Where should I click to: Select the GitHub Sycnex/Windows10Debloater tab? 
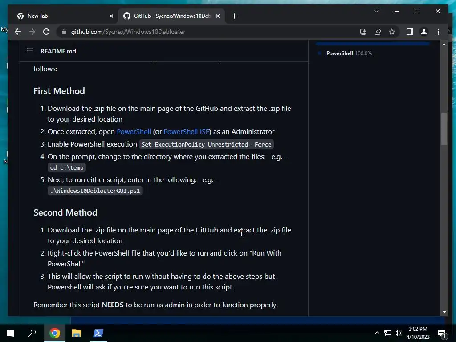click(171, 16)
